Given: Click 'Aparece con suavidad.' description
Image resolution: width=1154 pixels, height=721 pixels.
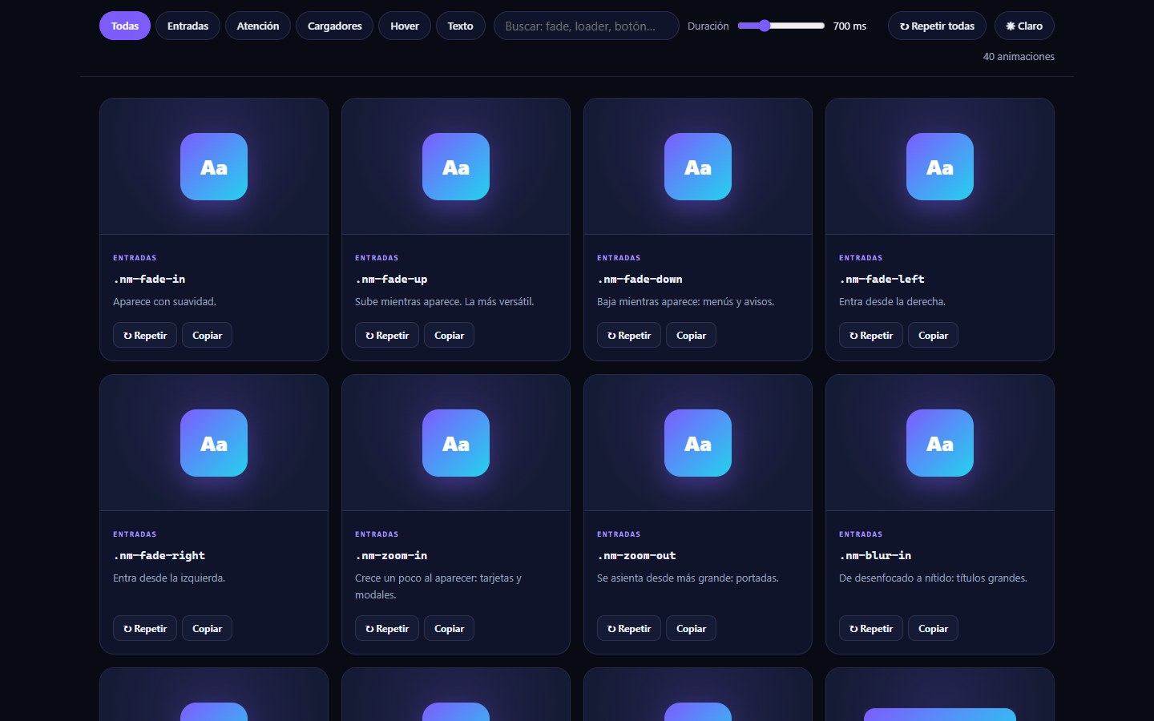Looking at the screenshot, I should [x=164, y=302].
